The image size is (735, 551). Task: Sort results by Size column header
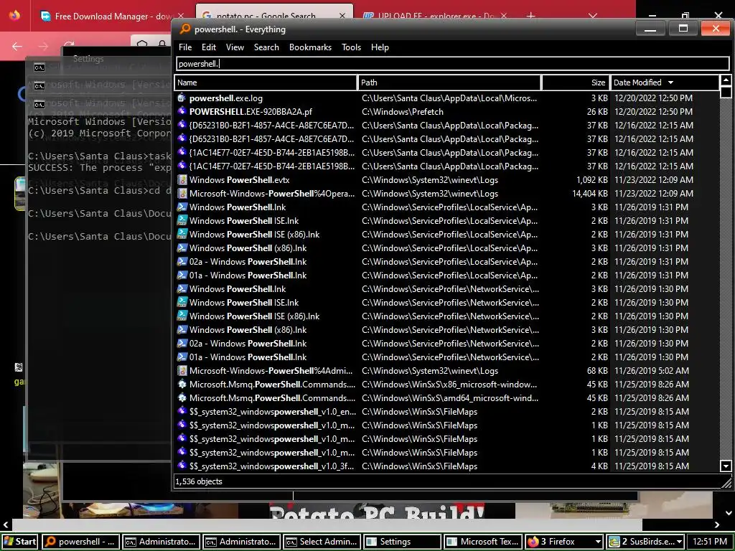click(576, 83)
